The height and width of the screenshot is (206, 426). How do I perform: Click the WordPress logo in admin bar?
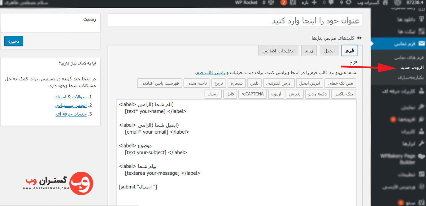point(398,3)
